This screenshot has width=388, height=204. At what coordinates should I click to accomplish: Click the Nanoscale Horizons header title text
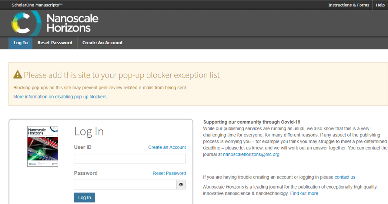pyautogui.click(x=72, y=23)
